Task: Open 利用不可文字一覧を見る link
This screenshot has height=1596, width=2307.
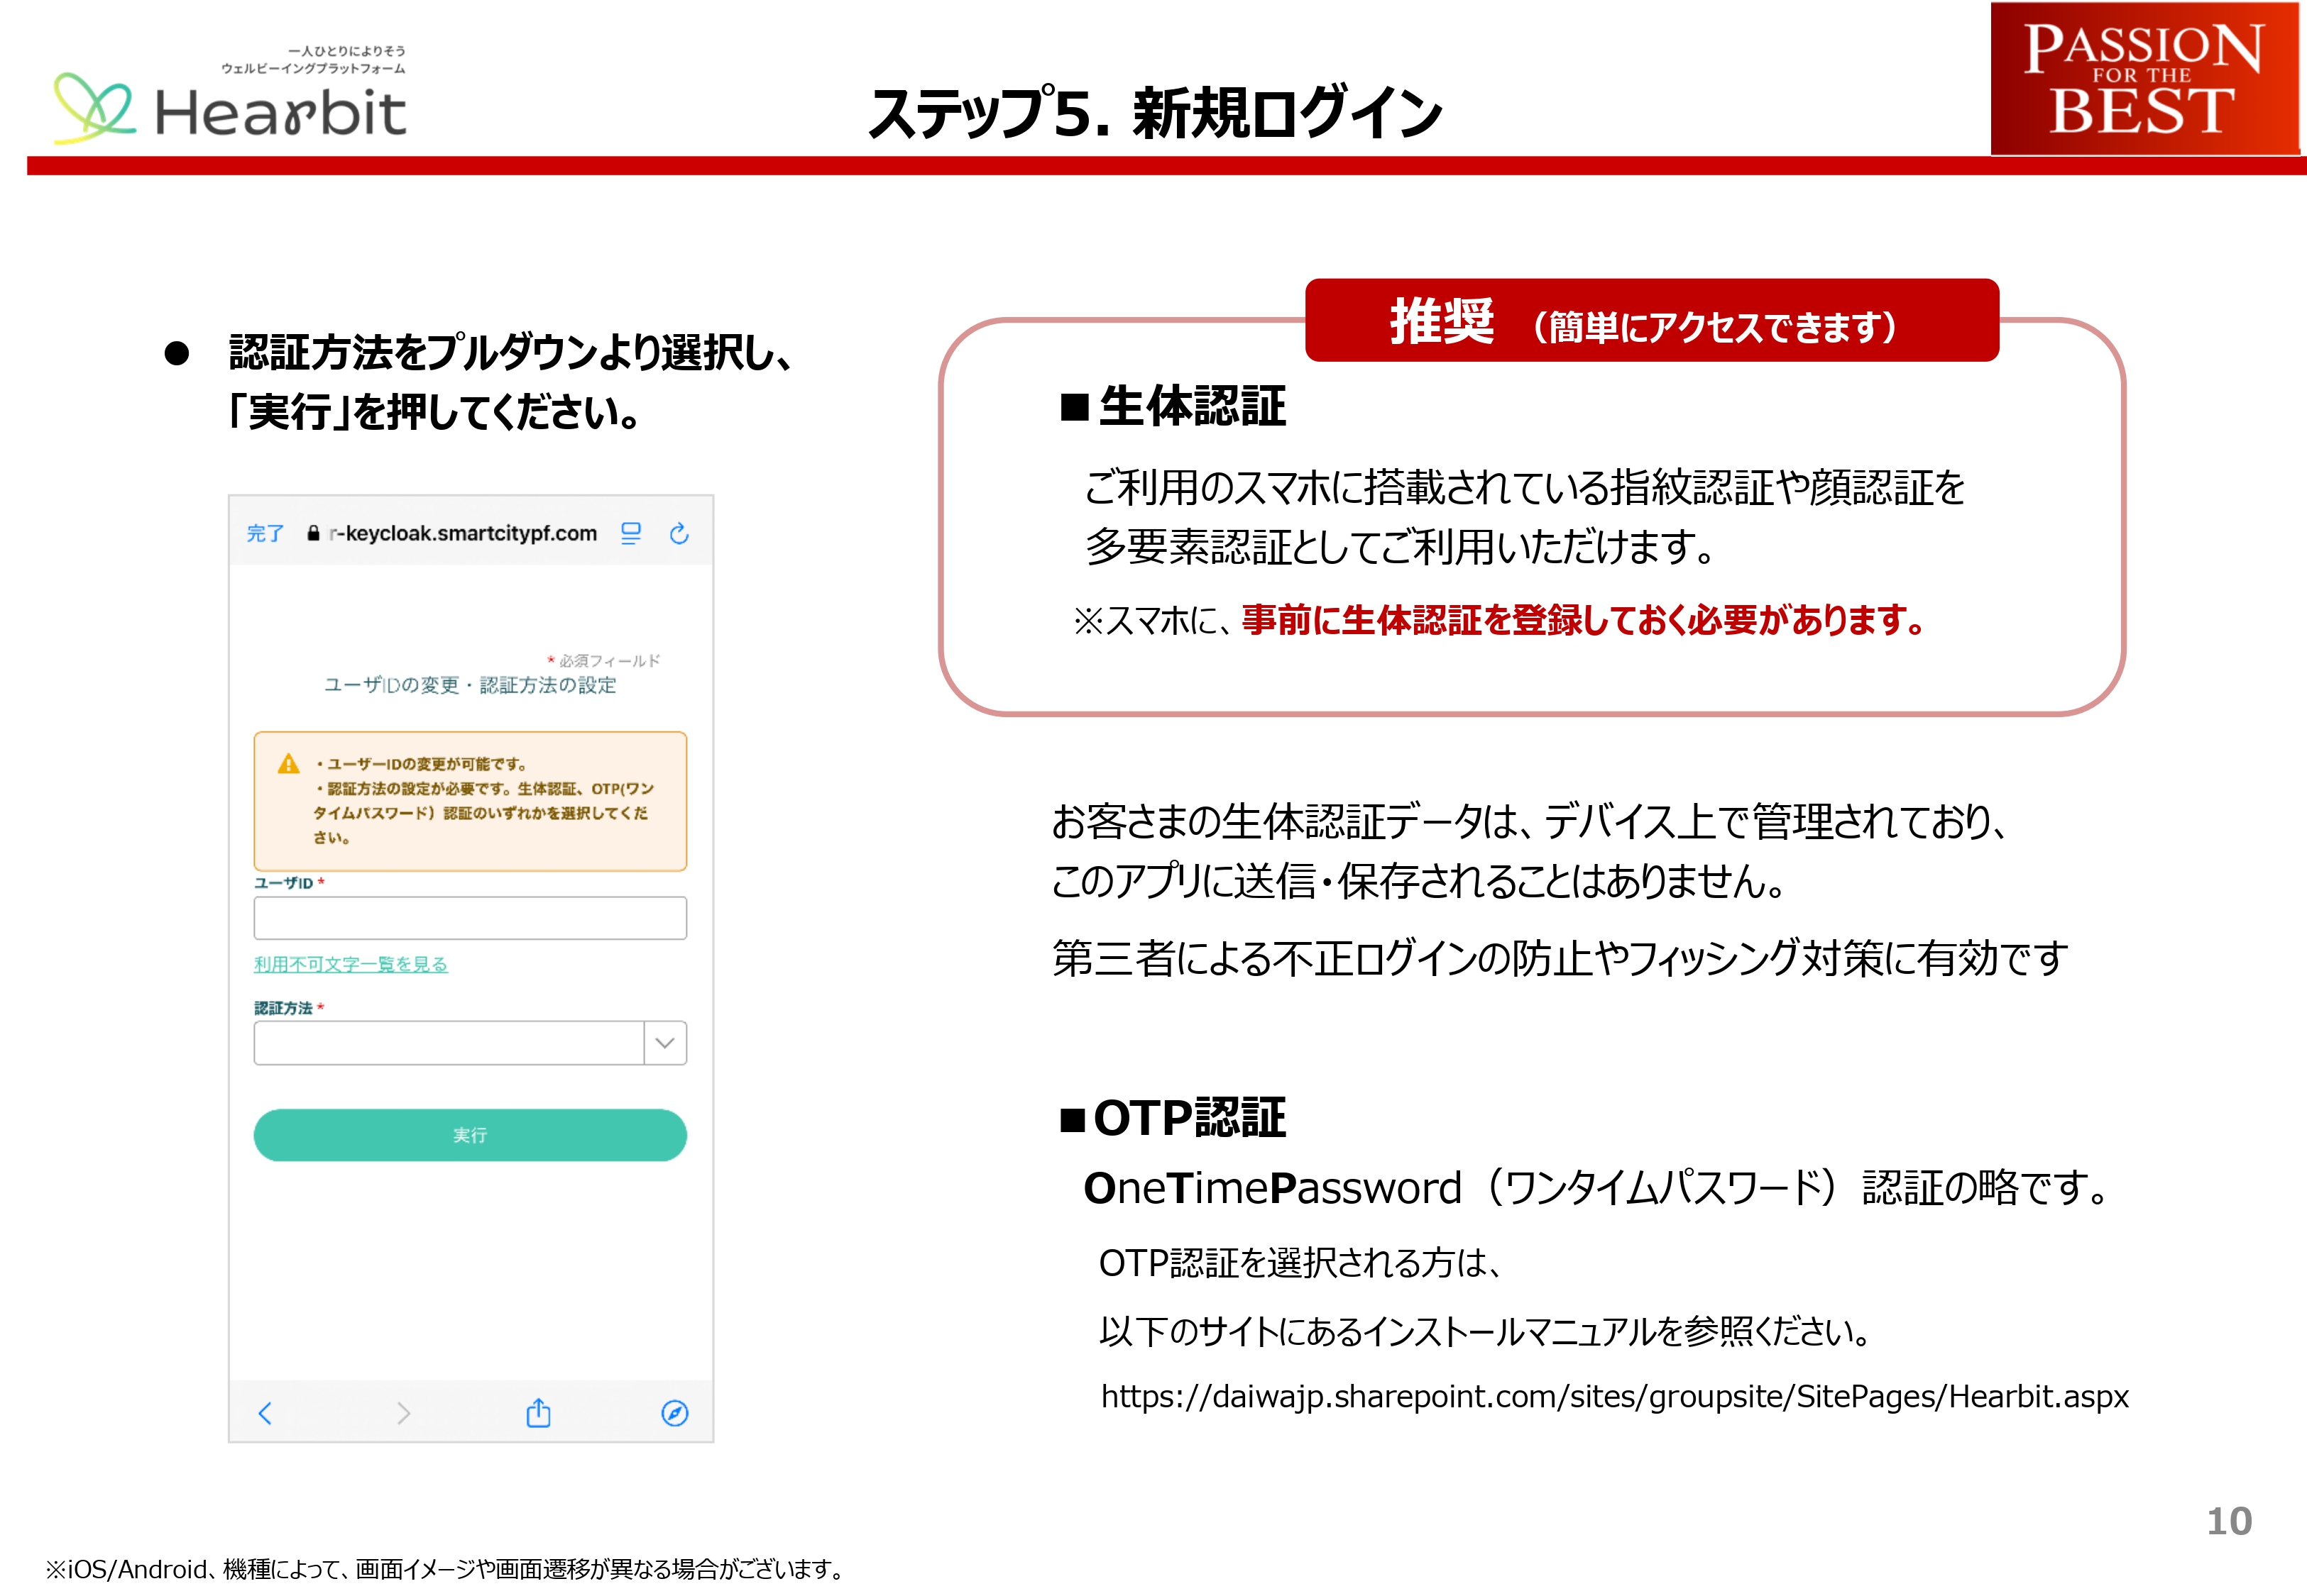Action: 350,964
